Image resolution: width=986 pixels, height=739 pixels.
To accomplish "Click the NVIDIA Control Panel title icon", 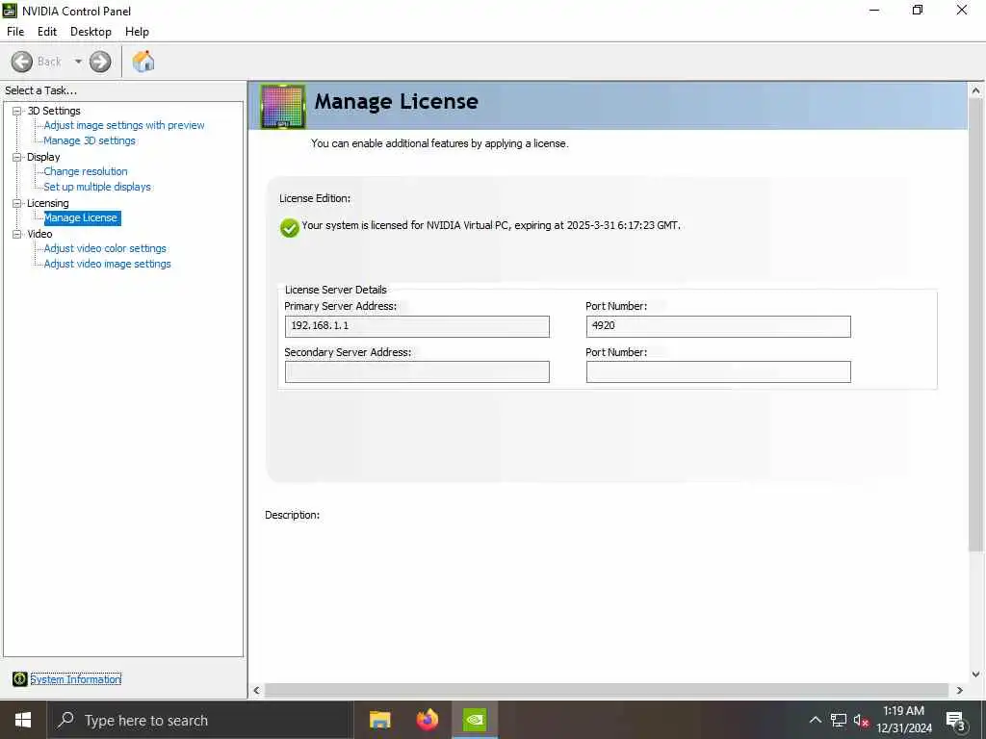I will tap(10, 11).
